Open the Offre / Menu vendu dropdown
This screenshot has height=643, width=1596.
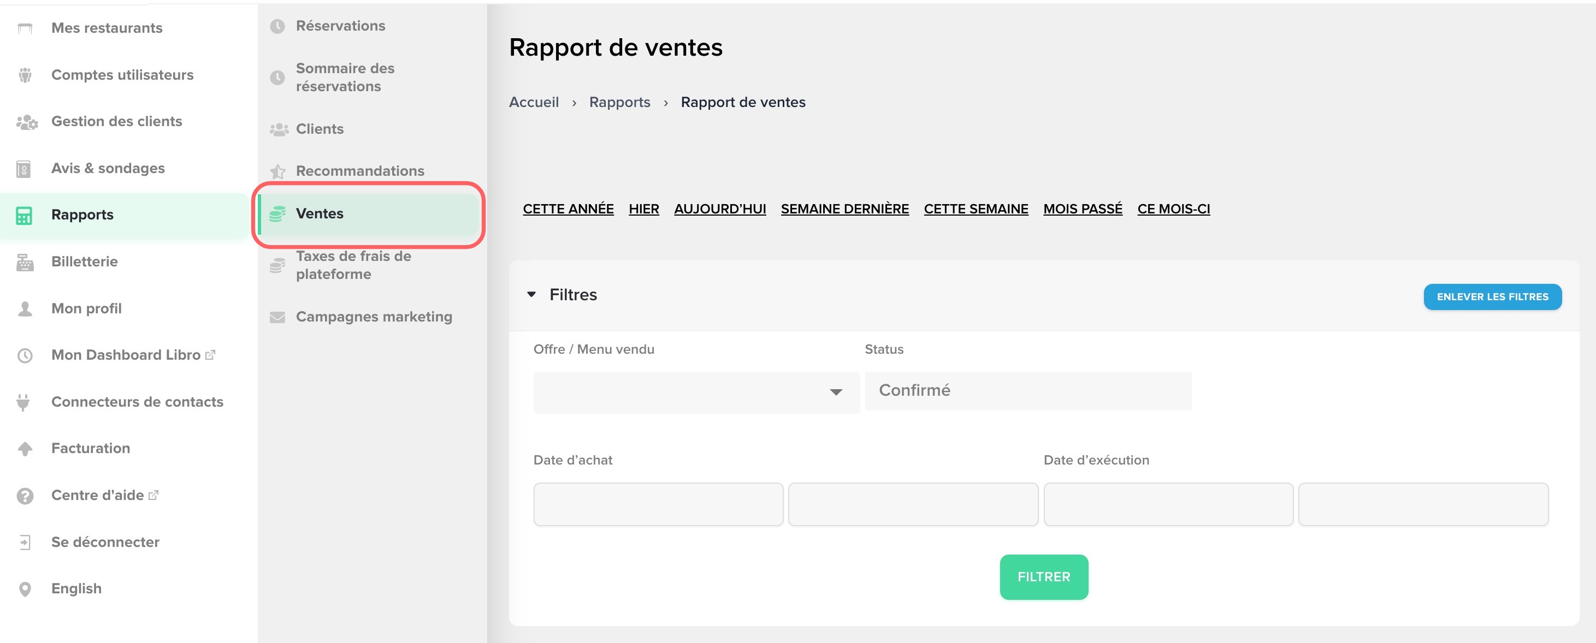[x=696, y=392]
